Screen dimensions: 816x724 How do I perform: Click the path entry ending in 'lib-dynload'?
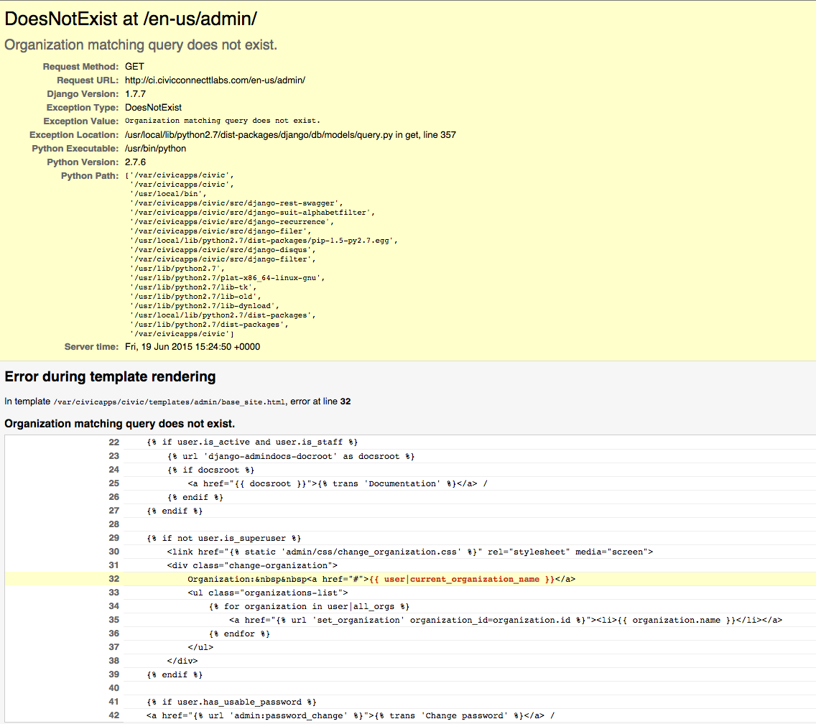coord(205,306)
